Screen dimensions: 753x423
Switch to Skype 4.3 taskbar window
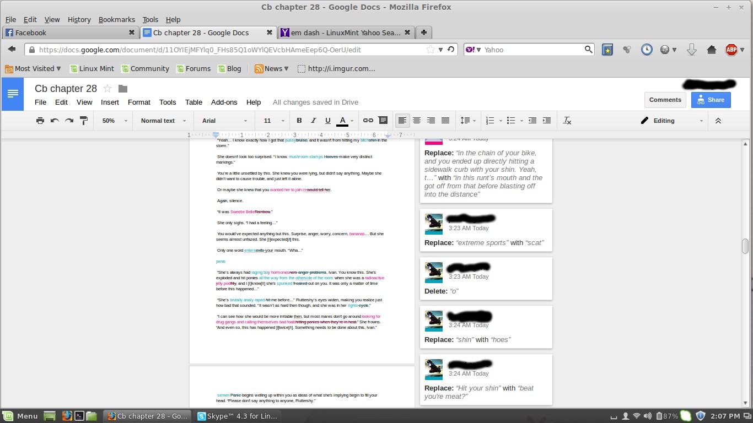pos(238,416)
